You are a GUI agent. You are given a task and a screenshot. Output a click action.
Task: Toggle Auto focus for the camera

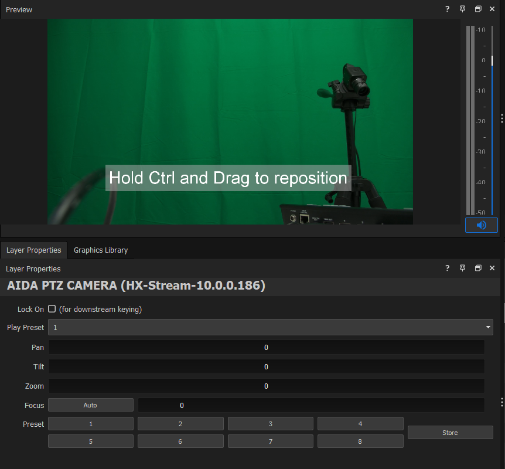90,405
